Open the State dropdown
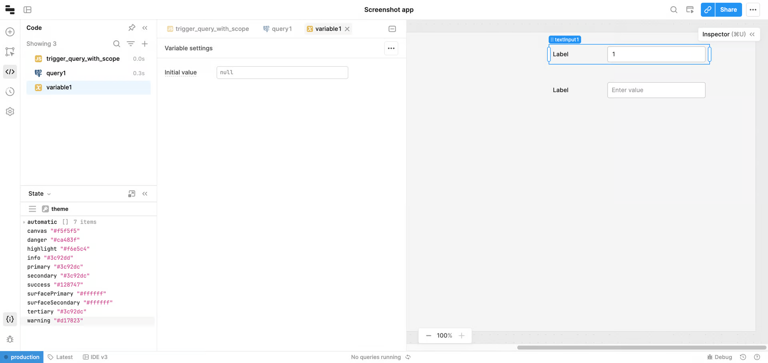The height and width of the screenshot is (363, 768). click(40, 194)
